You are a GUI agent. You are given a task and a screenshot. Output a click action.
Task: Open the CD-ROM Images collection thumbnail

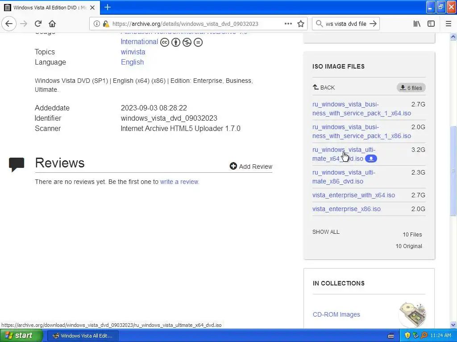(412, 315)
